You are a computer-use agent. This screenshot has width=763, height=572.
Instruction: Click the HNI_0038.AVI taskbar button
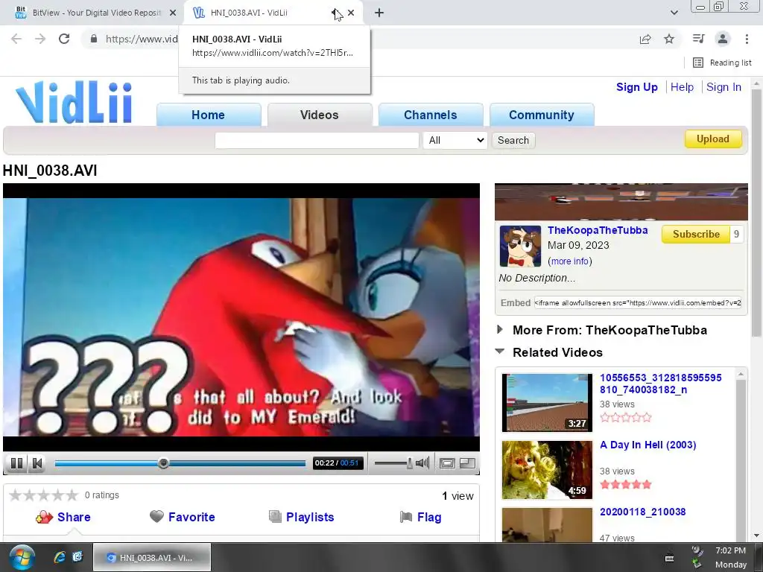152,557
